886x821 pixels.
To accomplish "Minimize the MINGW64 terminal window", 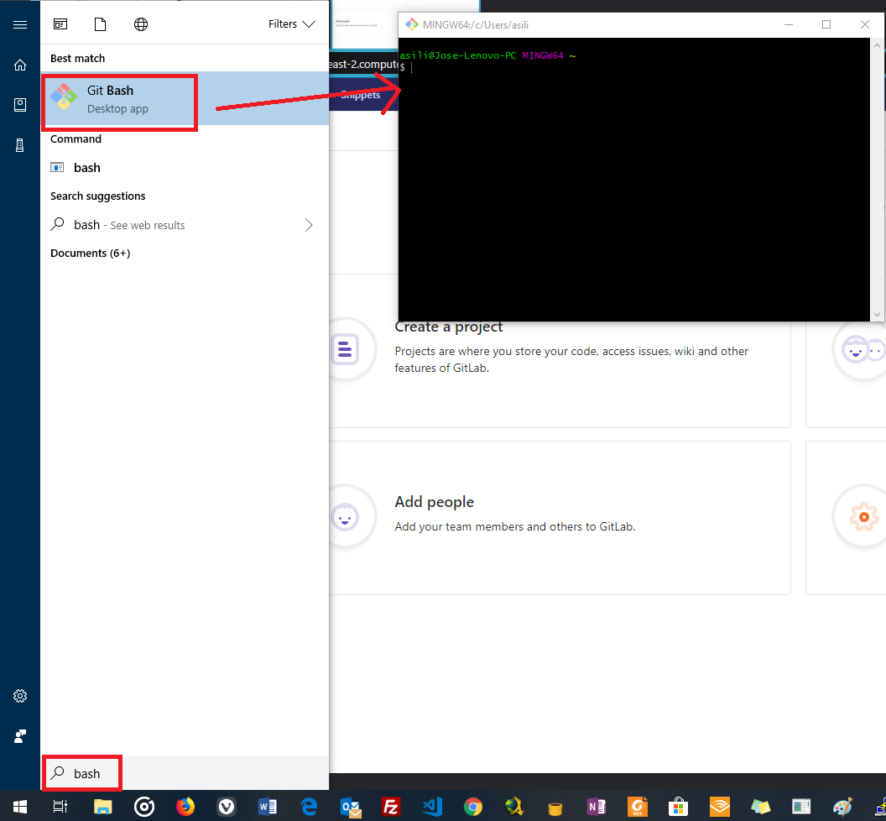I will click(x=788, y=24).
